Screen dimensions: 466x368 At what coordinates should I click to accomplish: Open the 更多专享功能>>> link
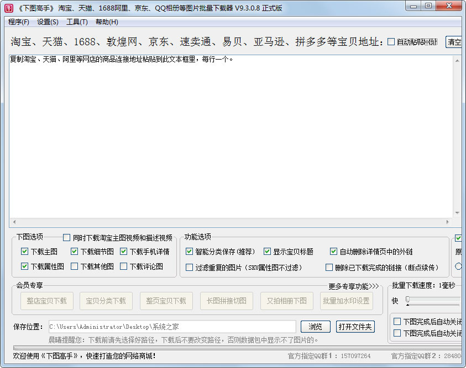[x=353, y=286]
